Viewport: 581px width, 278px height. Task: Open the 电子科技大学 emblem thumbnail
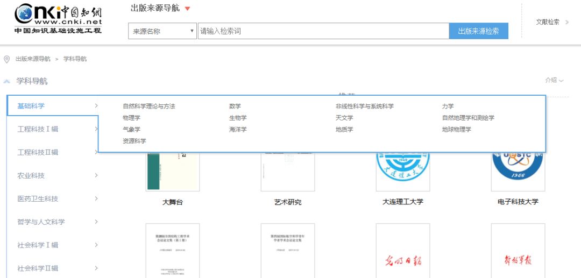coord(518,172)
